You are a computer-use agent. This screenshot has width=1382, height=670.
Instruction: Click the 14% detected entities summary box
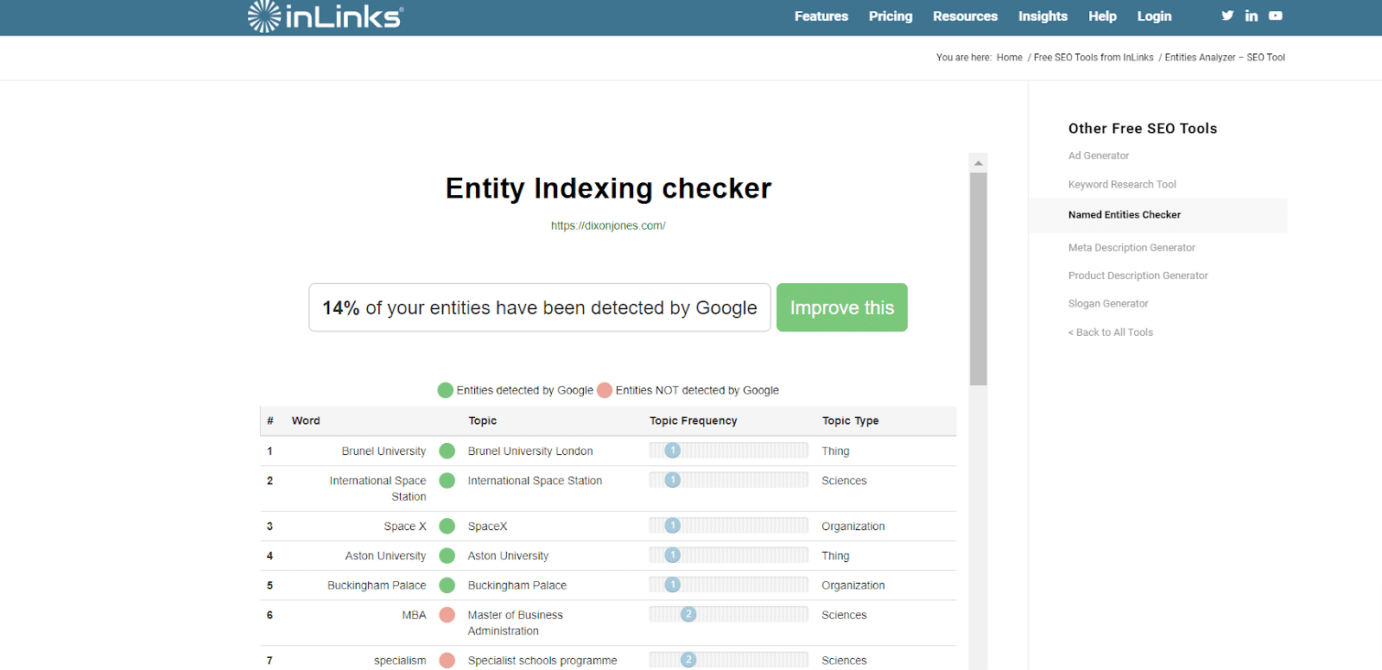point(540,307)
